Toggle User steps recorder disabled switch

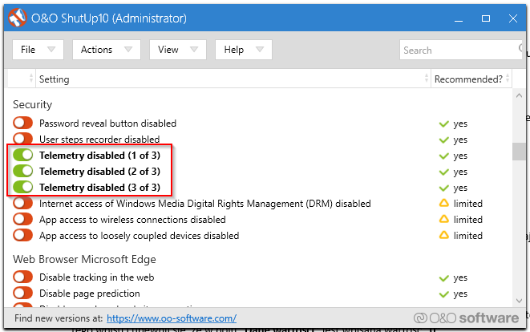pyautogui.click(x=23, y=139)
